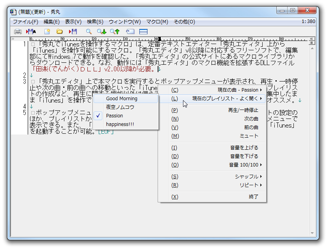Click the scrollbar up arrow
Image resolution: width=327 pixels, height=248 pixels.
(x=312, y=48)
